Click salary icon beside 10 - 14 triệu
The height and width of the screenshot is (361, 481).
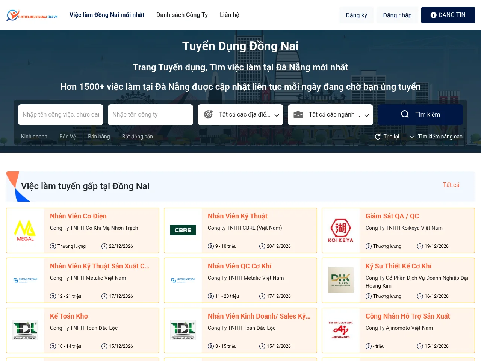tap(53, 346)
